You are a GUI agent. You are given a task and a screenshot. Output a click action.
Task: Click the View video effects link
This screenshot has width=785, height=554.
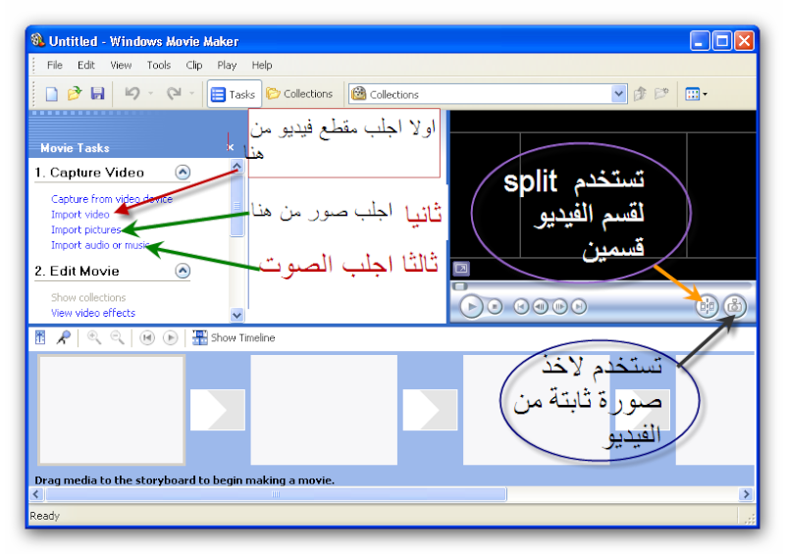tap(93, 313)
